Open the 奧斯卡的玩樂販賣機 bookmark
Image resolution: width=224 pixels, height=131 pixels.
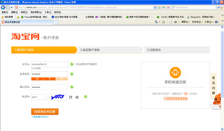tap(140, 17)
